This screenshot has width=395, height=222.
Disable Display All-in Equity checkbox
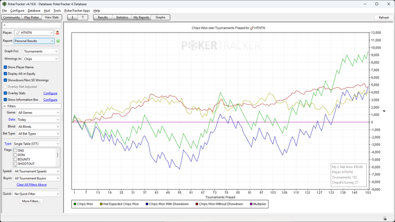5,74
